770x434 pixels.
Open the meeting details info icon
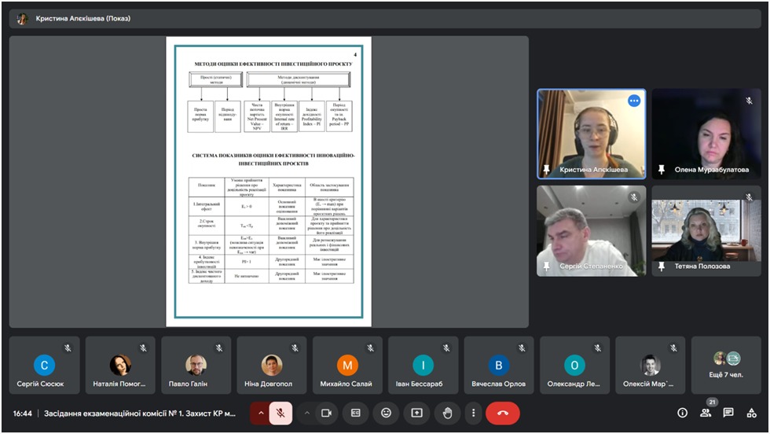click(682, 413)
